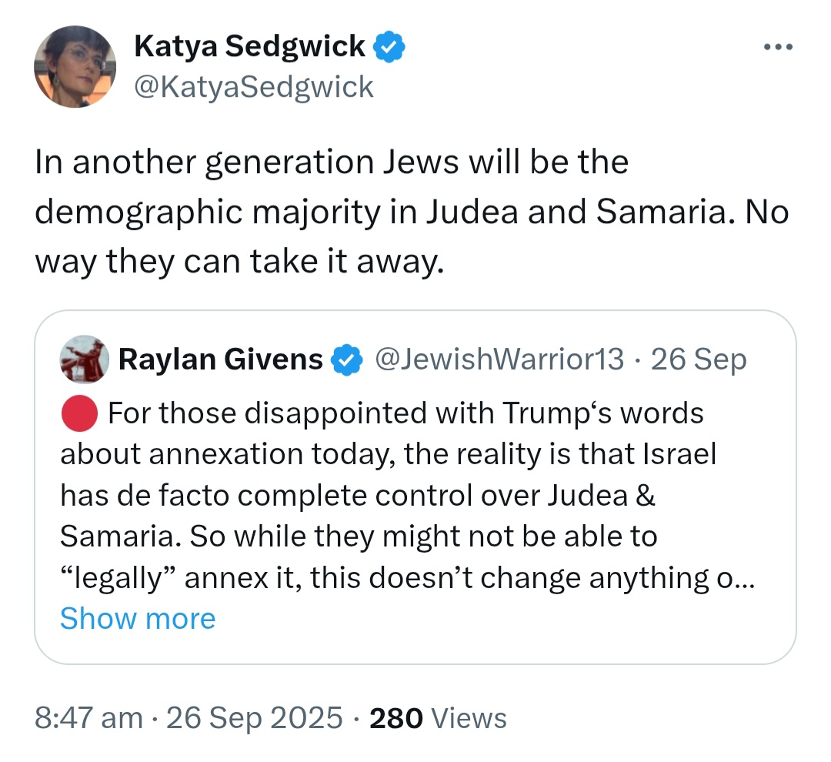Open Katya Sedgwick's profile picture

pyautogui.click(x=75, y=67)
